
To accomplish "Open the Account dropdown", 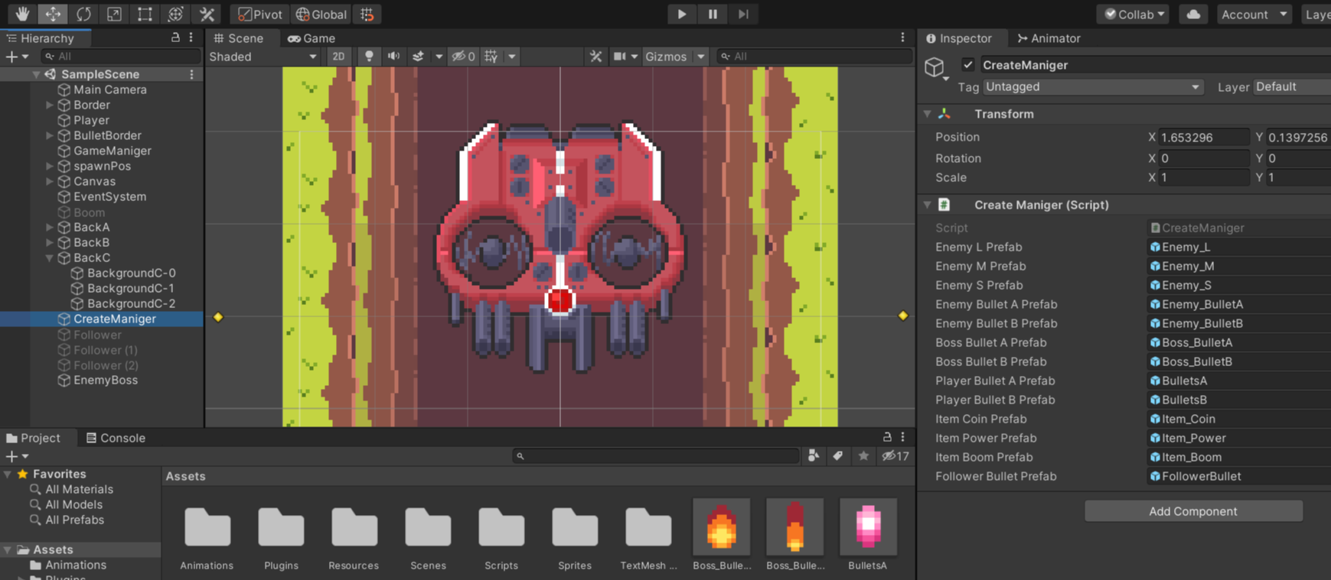I will coord(1254,14).
